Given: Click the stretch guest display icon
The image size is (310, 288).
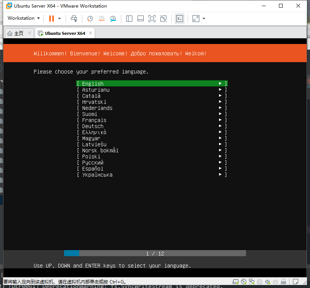Looking at the screenshot, I should pyautogui.click(x=196, y=19).
